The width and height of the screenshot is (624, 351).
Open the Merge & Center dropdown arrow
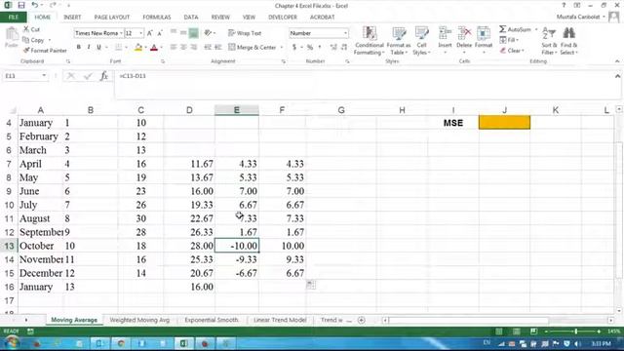point(282,48)
